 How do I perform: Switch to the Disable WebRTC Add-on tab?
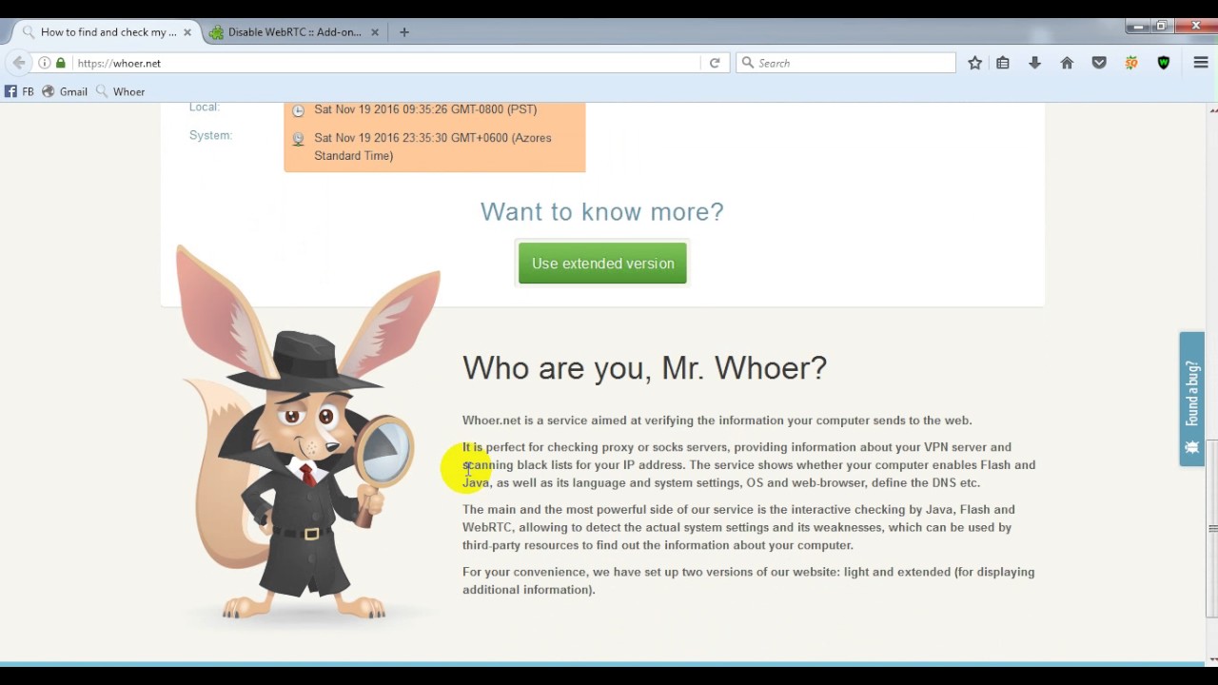pyautogui.click(x=294, y=32)
